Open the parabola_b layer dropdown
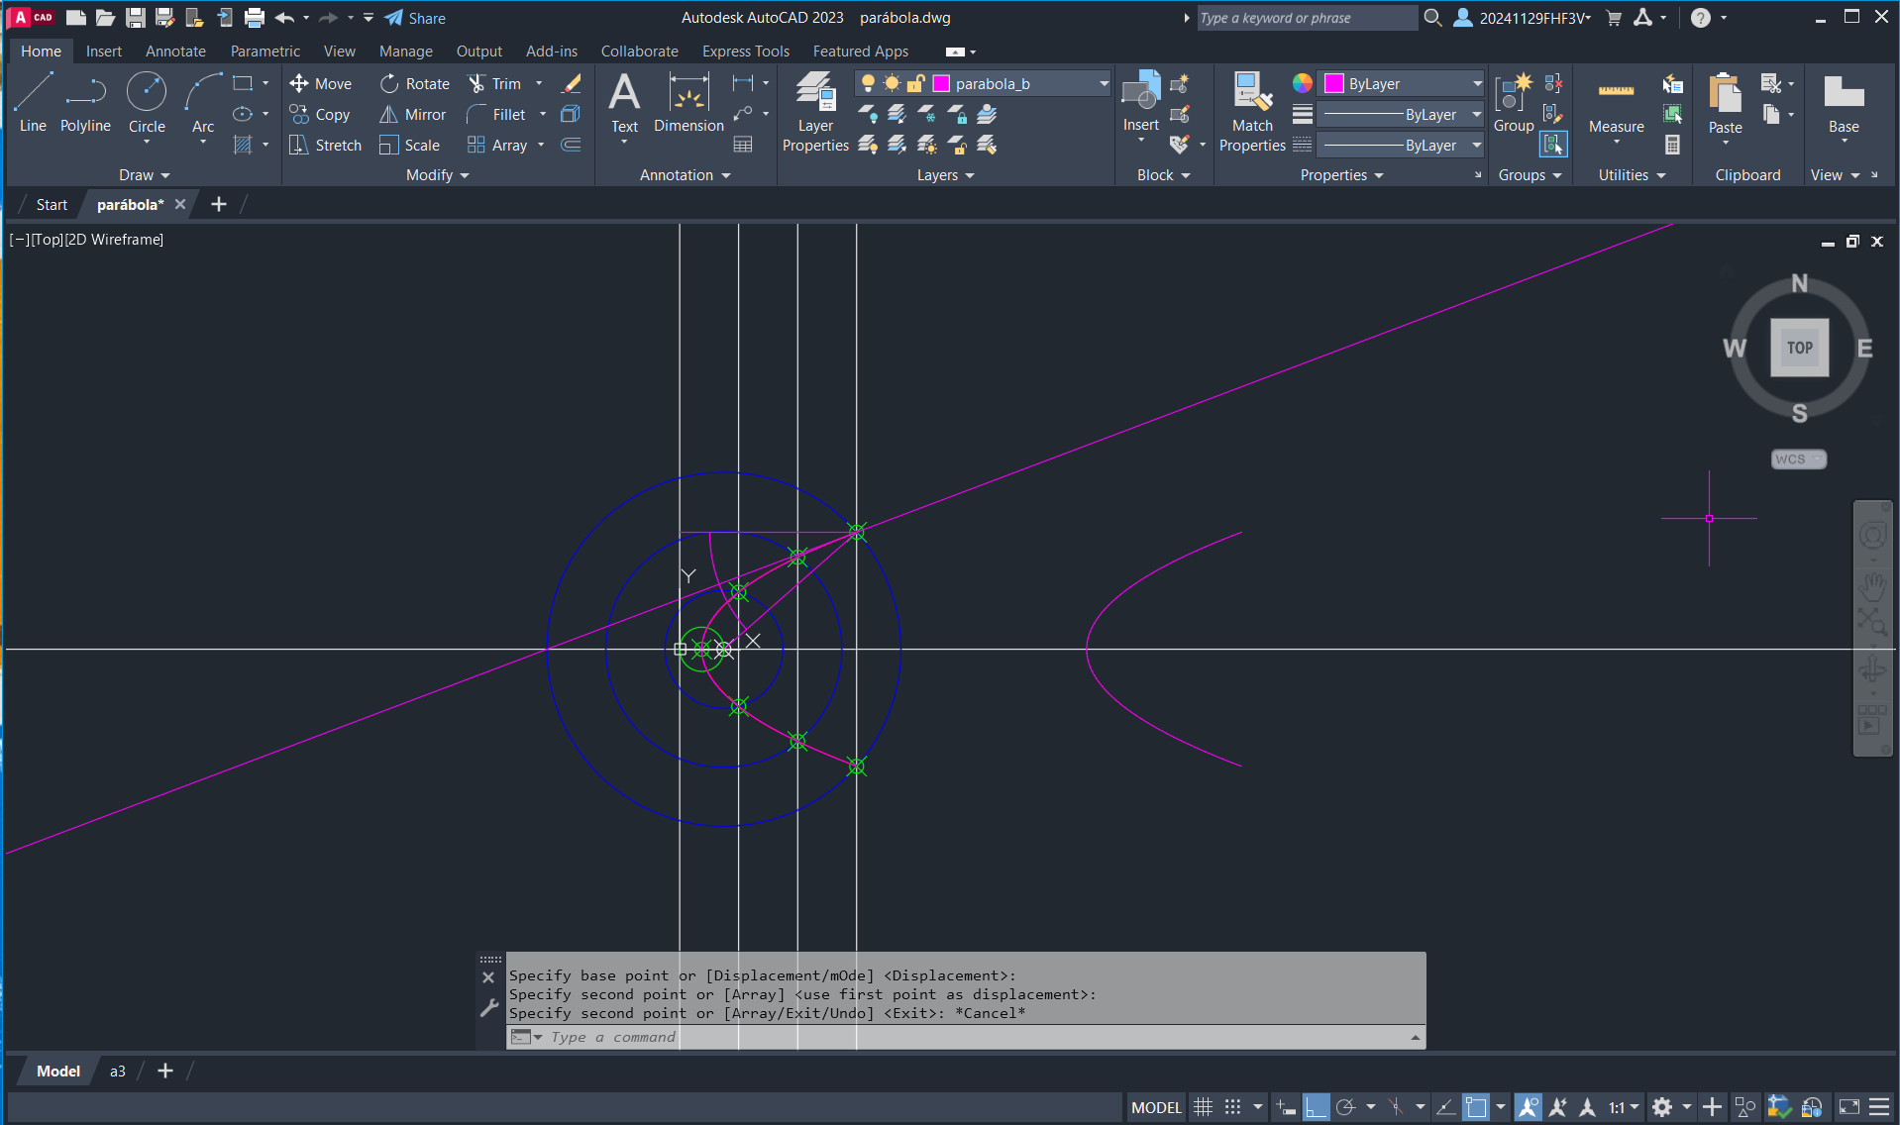1900x1125 pixels. point(1104,84)
